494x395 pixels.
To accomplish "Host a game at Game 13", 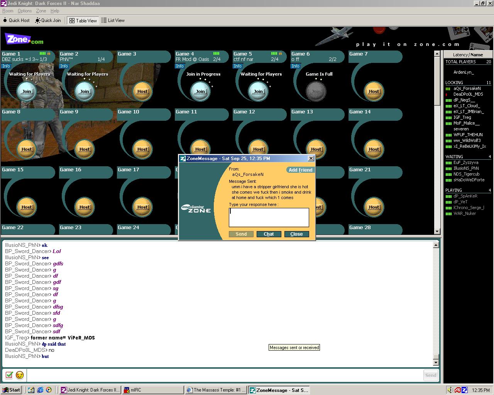I will [x=316, y=149].
